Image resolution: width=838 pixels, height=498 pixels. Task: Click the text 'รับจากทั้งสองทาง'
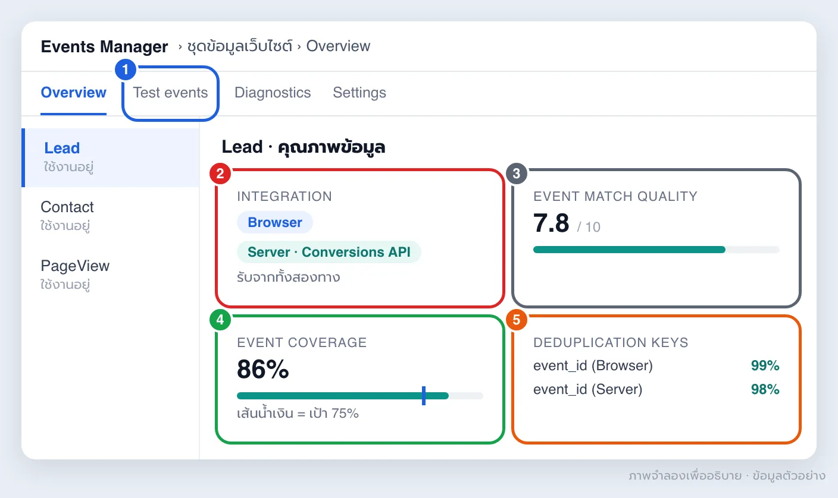click(289, 278)
